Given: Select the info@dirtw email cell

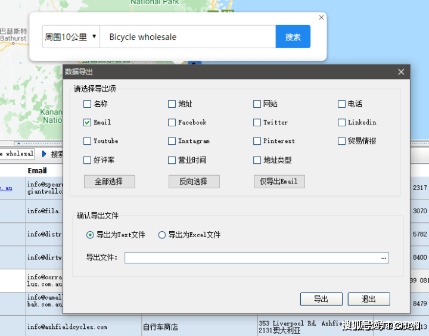Looking at the screenshot, I should point(44,257).
